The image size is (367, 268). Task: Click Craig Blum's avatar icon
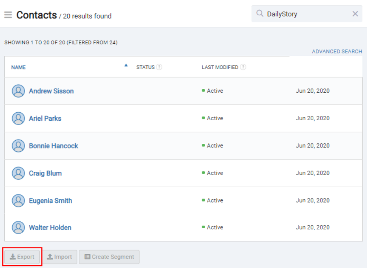[18, 173]
